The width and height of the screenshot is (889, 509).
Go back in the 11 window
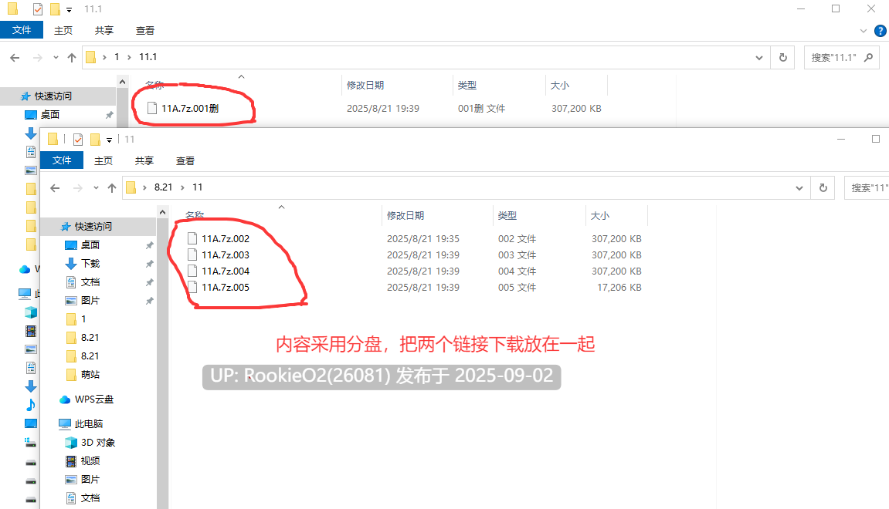click(55, 187)
